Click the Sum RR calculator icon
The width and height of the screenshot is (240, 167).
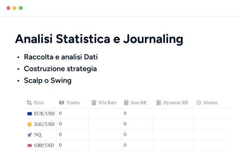click(x=126, y=103)
